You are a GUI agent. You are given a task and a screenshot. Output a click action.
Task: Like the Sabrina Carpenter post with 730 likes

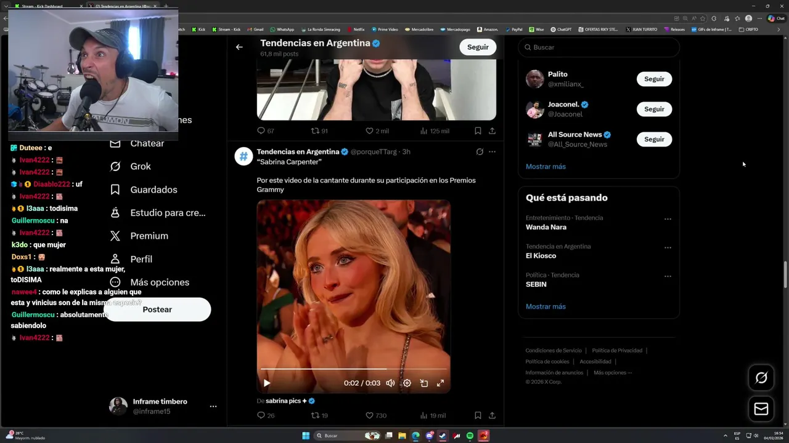point(376,415)
